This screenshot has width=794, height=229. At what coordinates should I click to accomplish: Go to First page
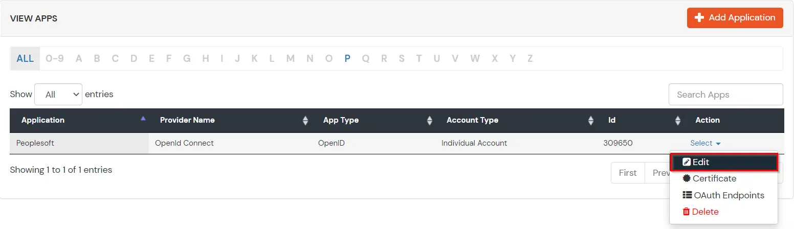pyautogui.click(x=628, y=173)
